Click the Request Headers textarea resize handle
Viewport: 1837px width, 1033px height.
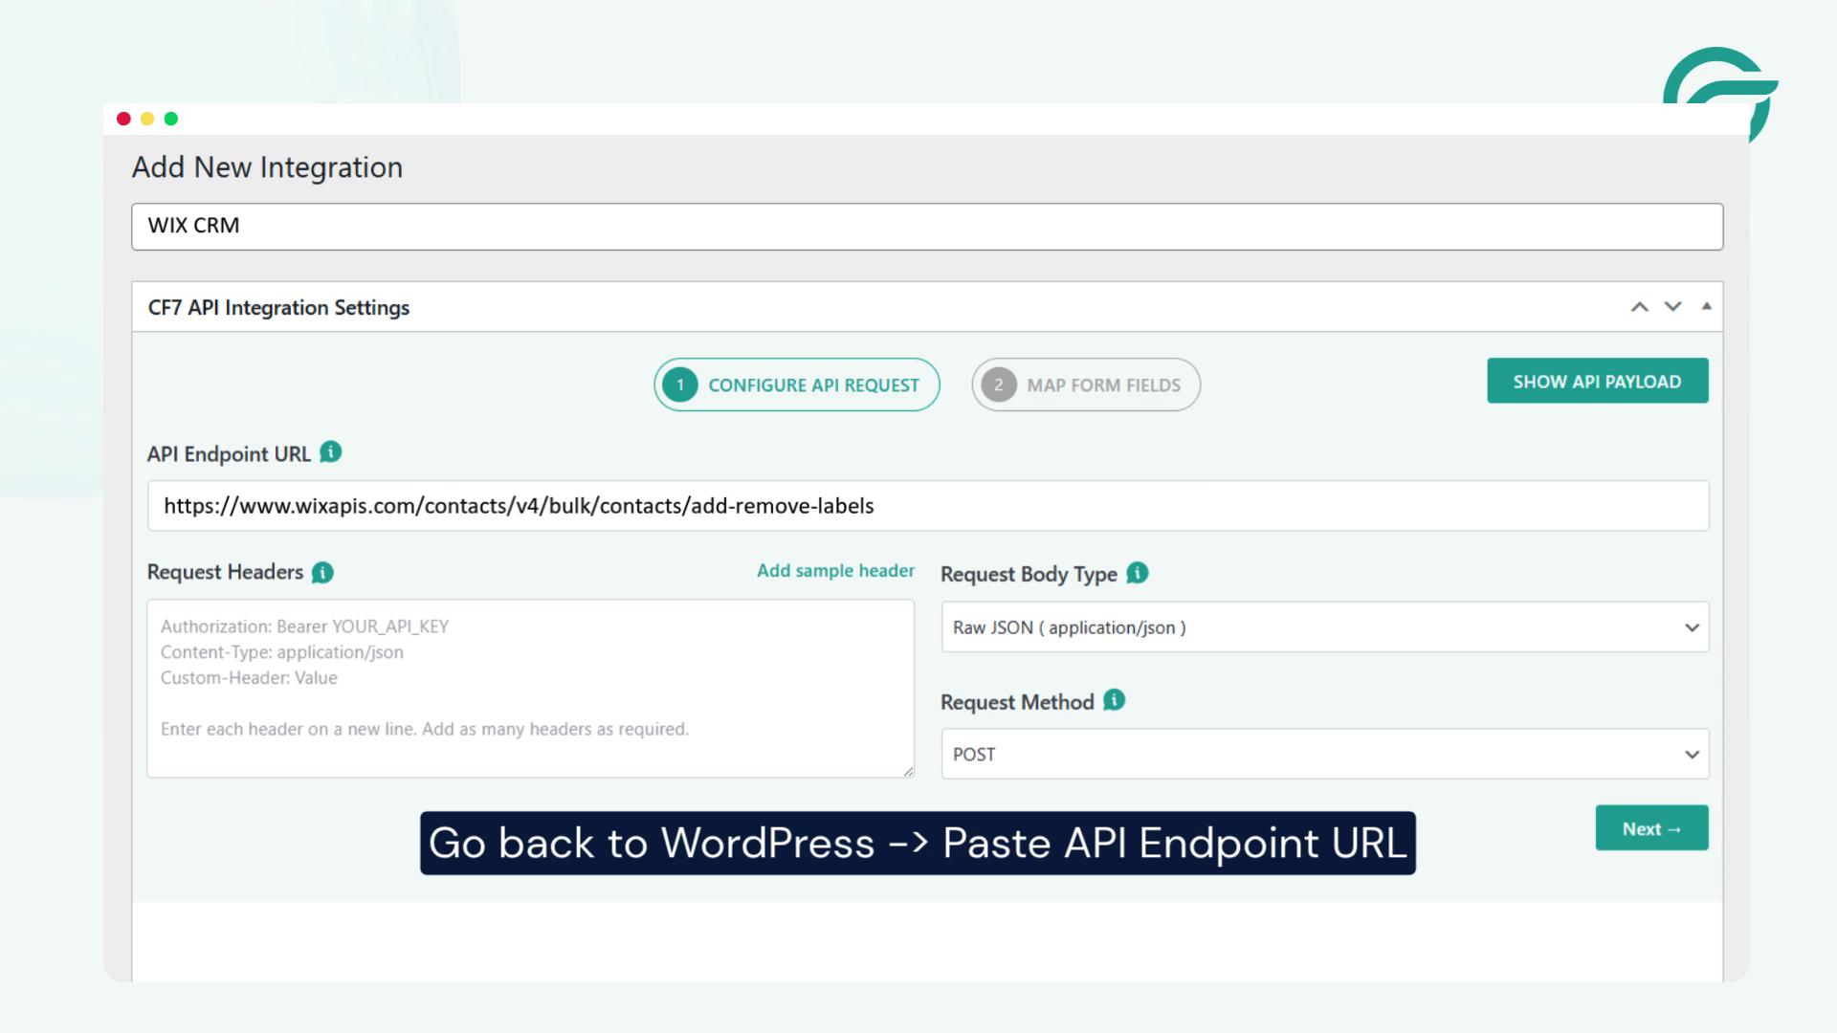point(907,771)
